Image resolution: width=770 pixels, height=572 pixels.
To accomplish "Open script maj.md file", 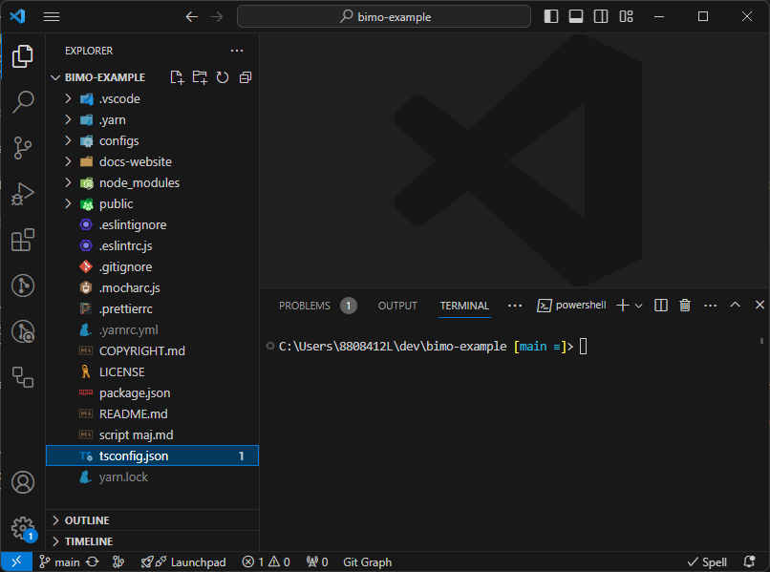I will pyautogui.click(x=152, y=435).
